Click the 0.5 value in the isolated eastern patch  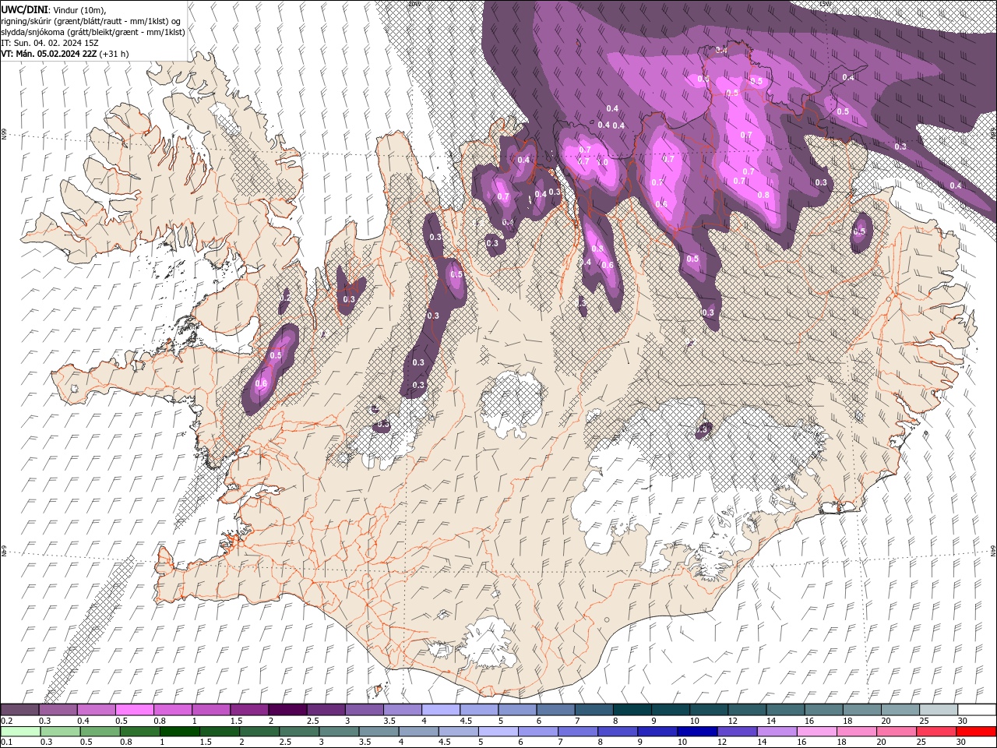pos(859,231)
